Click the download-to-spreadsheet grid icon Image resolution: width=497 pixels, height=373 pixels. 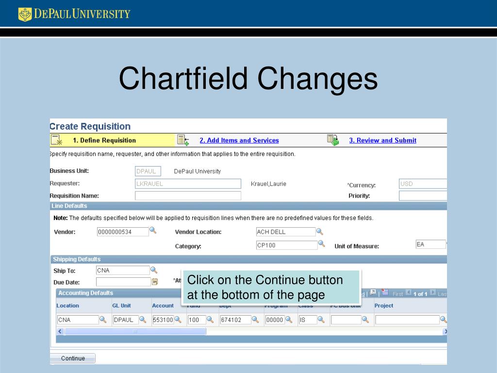385,292
